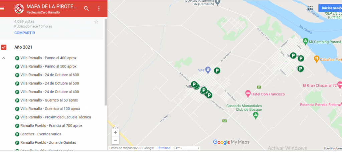Screen dimensions: 342x152
Task: Select Ramallo Pueblo - Zona de Quintas
Action: click(x=45, y=142)
